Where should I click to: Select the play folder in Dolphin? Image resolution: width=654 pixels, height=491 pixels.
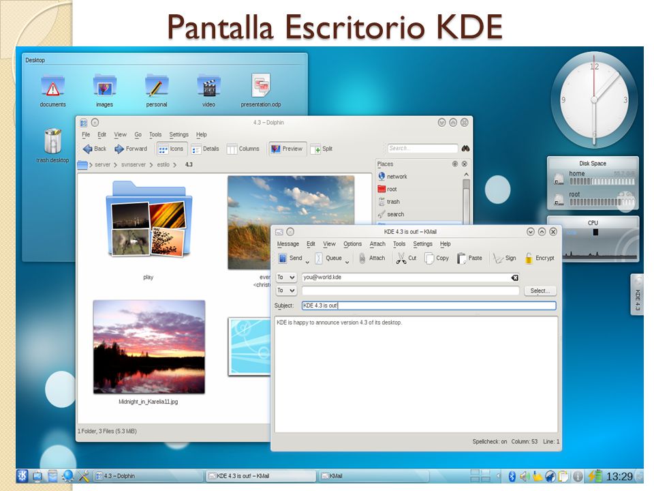pos(149,219)
